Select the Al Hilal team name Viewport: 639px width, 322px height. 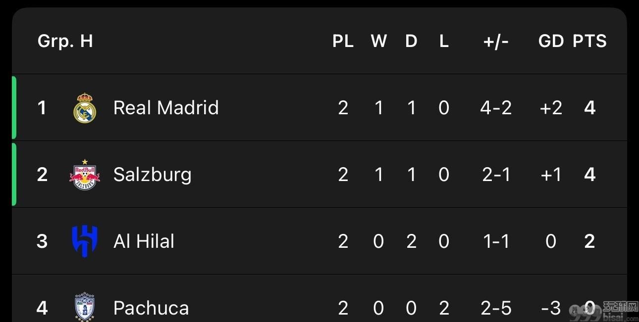[144, 241]
